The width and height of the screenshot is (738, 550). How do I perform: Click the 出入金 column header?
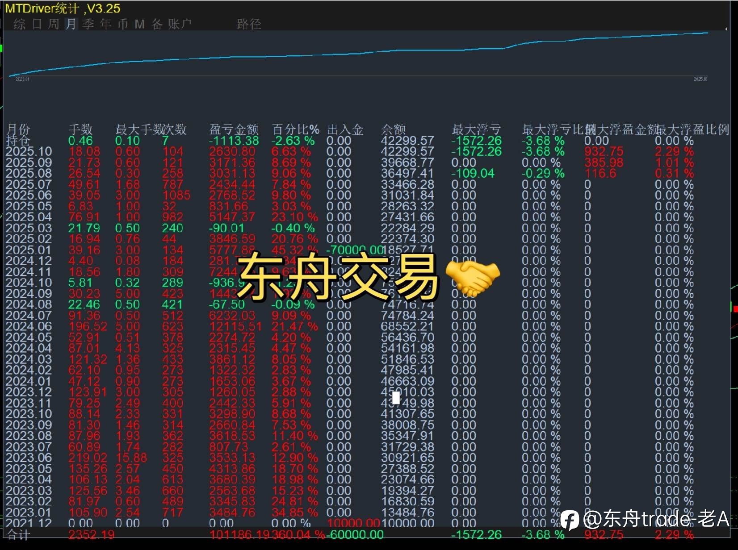345,129
